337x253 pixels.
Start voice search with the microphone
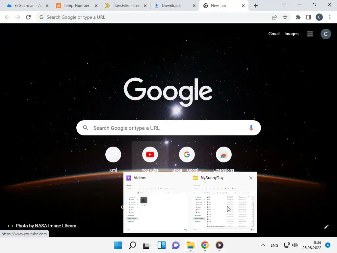click(x=251, y=128)
